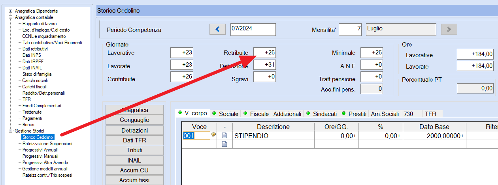Image resolution: width=498 pixels, height=185 pixels.
Task: Click the INAIL button
Action: (x=135, y=160)
